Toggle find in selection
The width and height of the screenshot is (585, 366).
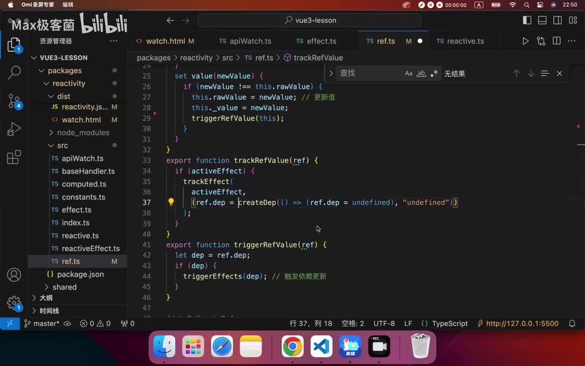545,74
